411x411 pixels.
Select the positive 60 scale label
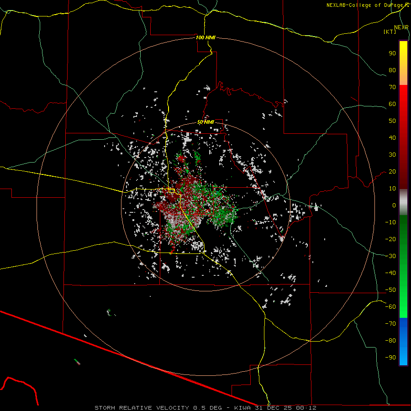pyautogui.click(x=392, y=104)
